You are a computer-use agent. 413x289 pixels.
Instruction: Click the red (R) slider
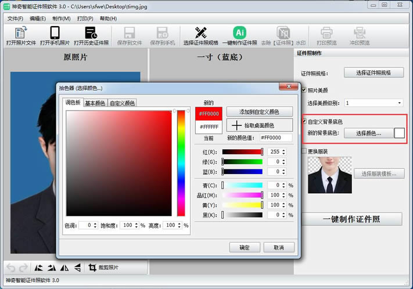(243, 152)
